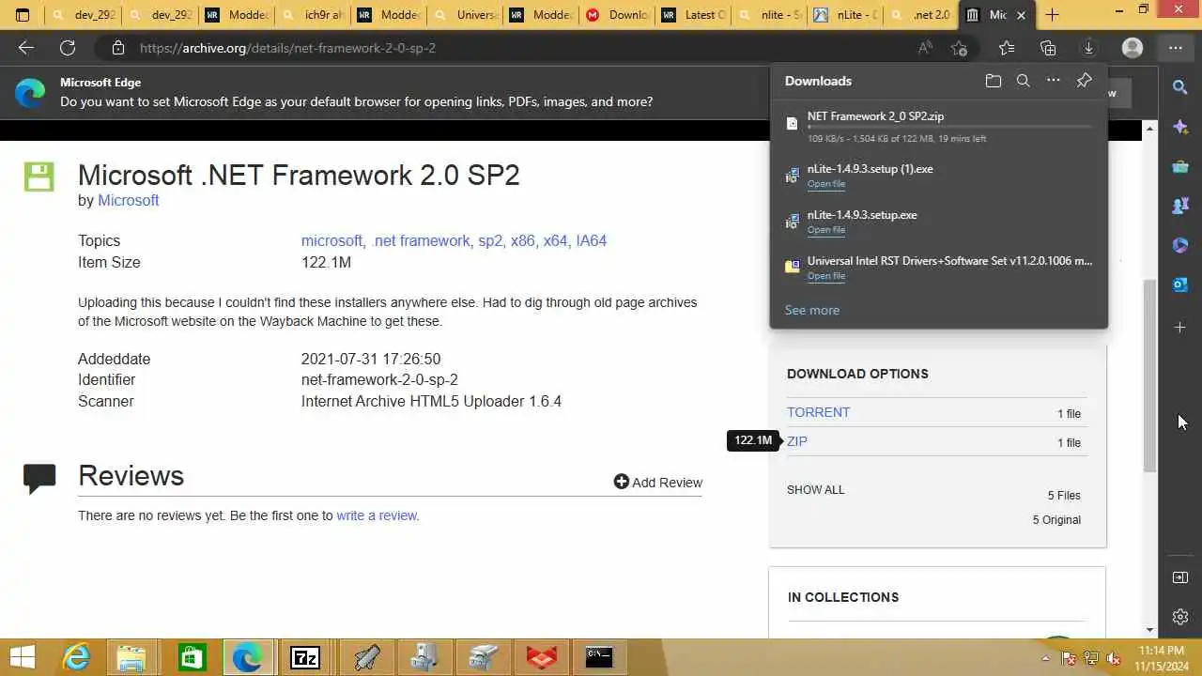Add this page to favorites star icon
1202x676 pixels.
(959, 48)
